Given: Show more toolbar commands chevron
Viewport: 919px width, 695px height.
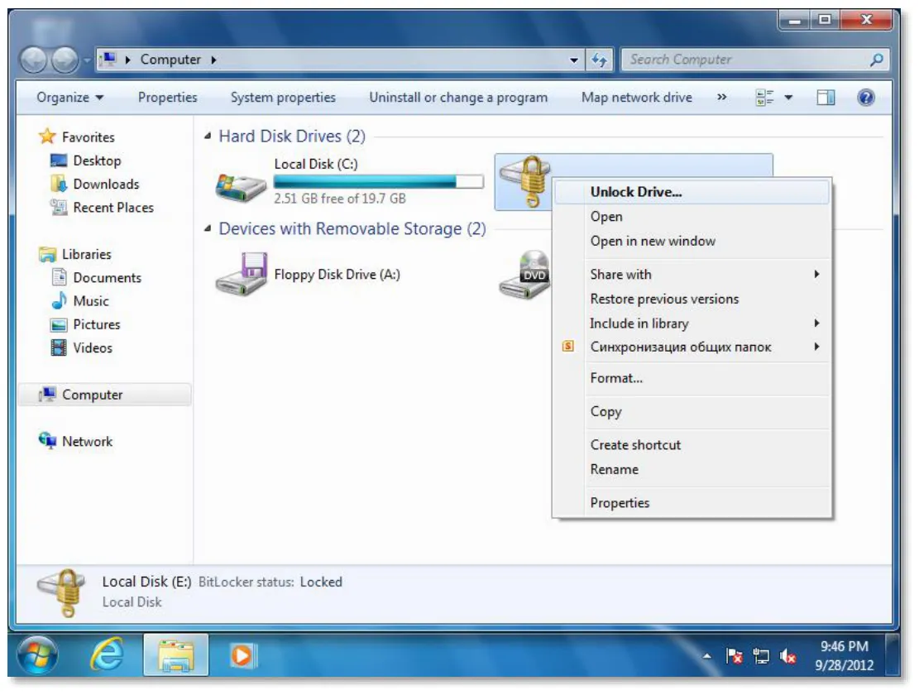Looking at the screenshot, I should (x=722, y=98).
